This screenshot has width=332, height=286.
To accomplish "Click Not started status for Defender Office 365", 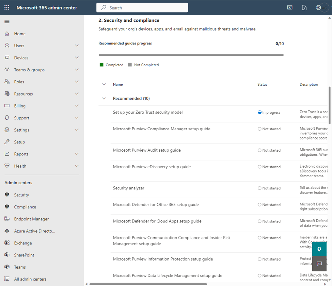I will [269, 205].
